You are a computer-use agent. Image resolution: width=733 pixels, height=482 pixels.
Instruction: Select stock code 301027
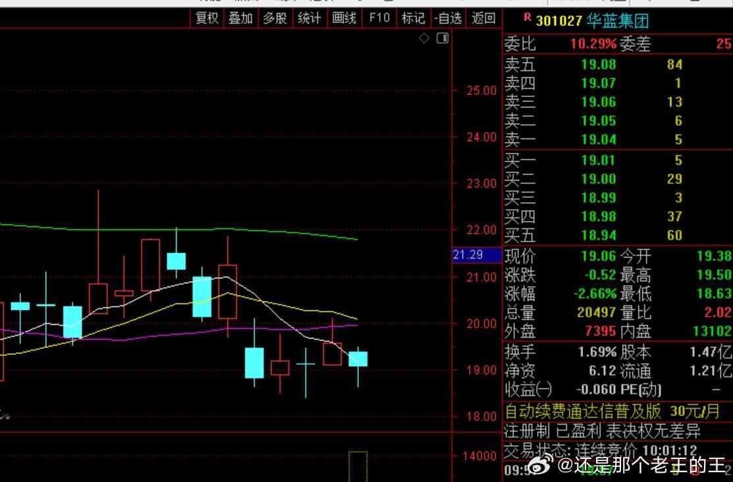pyautogui.click(x=558, y=21)
